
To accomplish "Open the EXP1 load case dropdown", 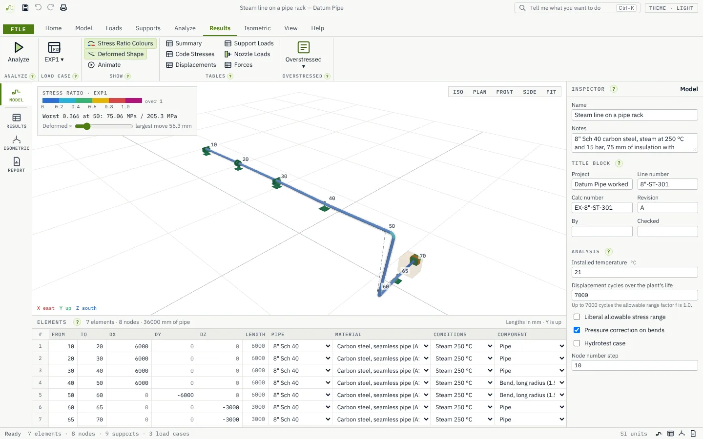I will 54,52.
